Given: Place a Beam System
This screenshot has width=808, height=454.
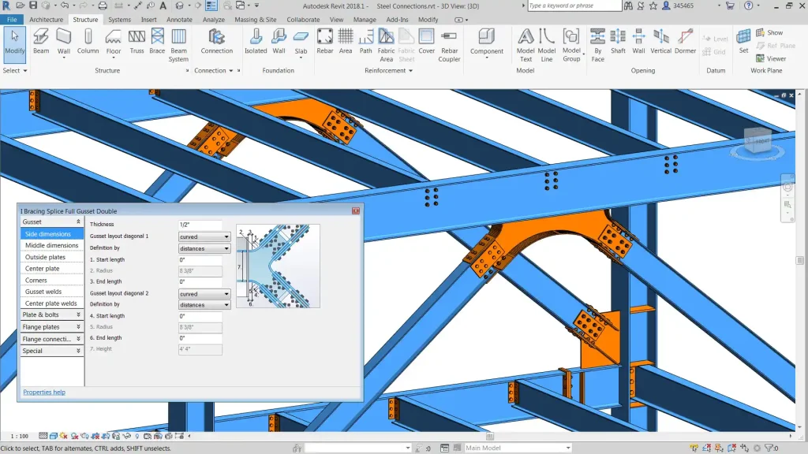Looking at the screenshot, I should (178, 47).
